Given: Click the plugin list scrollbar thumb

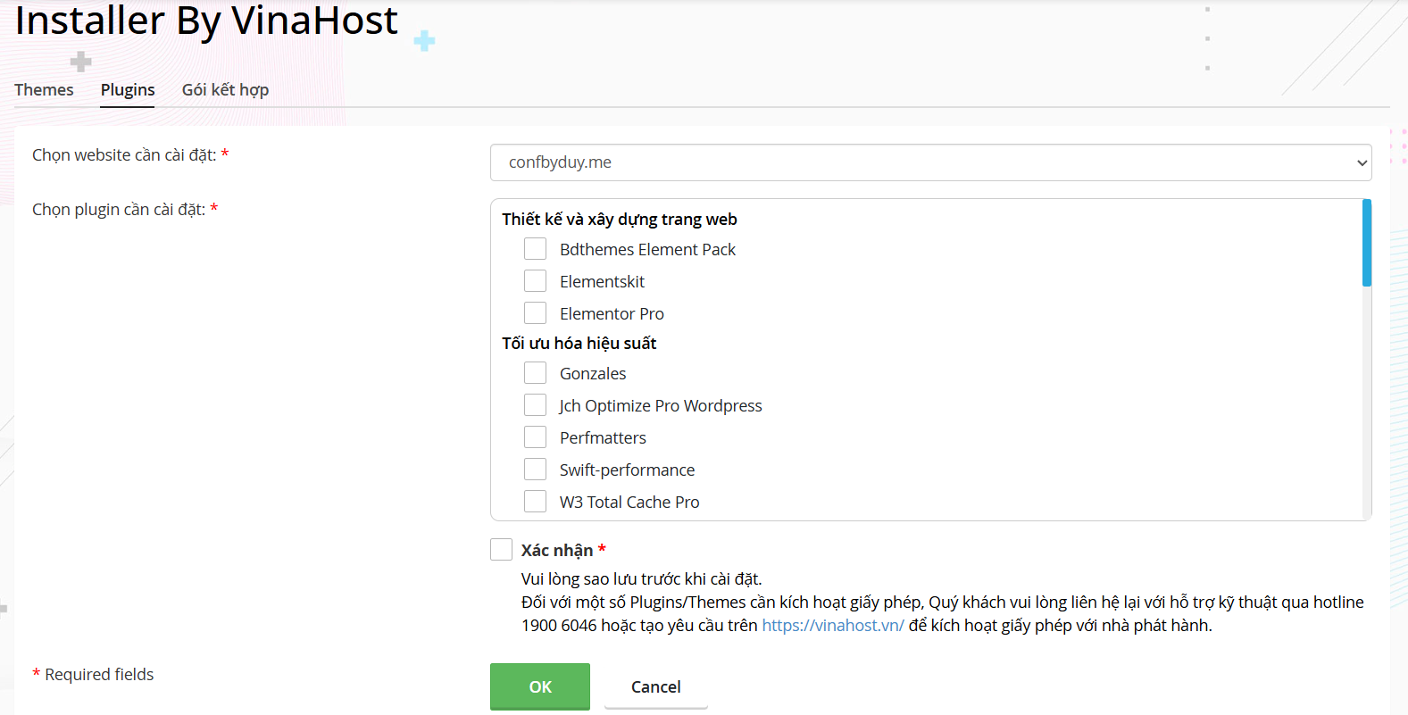Looking at the screenshot, I should pos(1367,243).
